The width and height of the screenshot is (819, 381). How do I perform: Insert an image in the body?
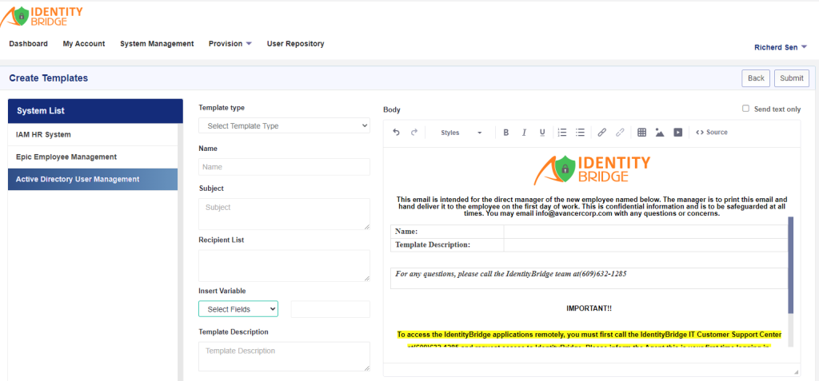tap(660, 133)
